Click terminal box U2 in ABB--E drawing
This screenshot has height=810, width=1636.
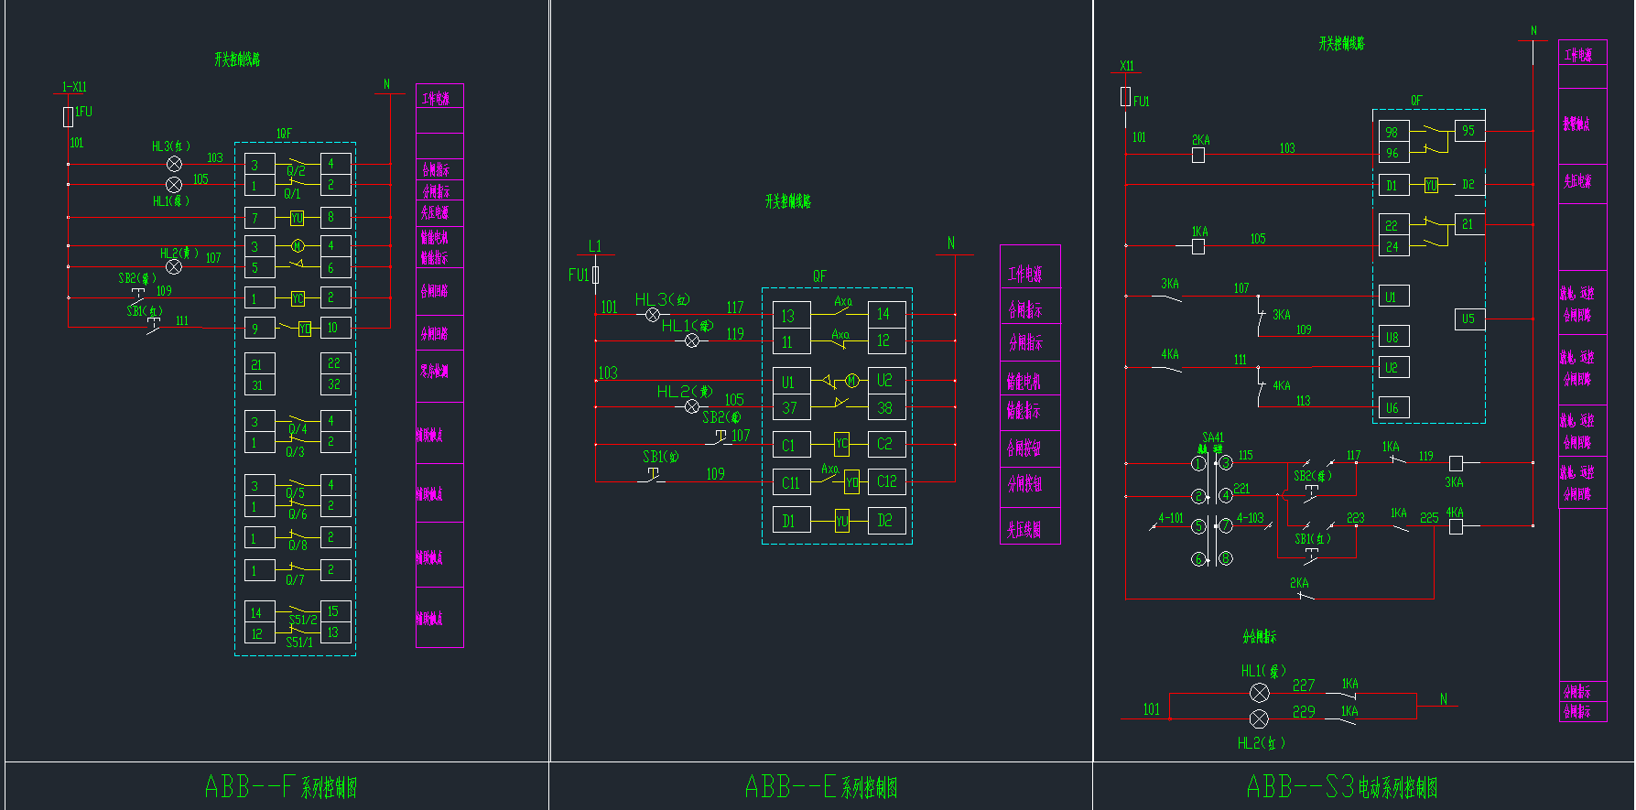click(887, 380)
